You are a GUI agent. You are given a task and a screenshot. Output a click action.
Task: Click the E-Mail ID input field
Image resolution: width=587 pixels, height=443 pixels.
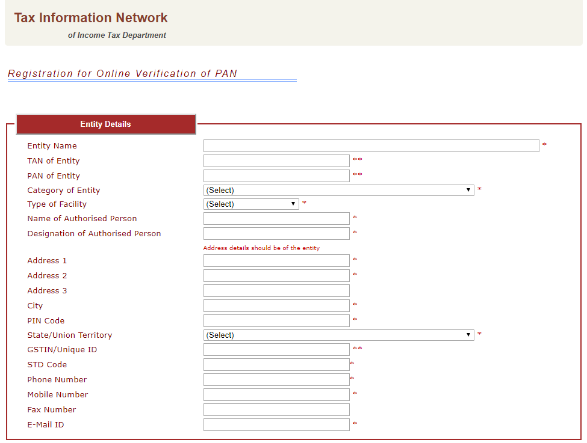coord(276,424)
